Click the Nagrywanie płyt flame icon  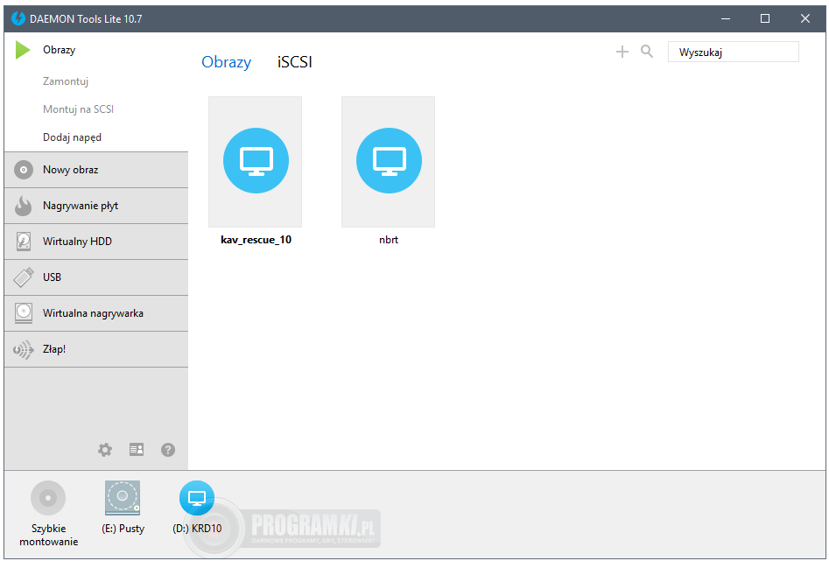tap(24, 206)
